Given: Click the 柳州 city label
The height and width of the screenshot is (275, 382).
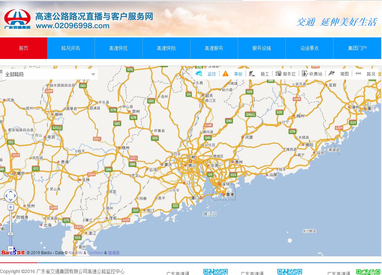Looking at the screenshot, I should point(59,114).
